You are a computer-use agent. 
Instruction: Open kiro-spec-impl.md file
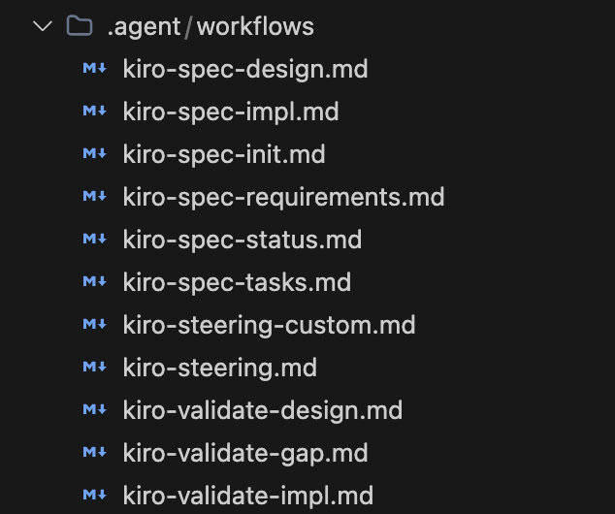231,112
